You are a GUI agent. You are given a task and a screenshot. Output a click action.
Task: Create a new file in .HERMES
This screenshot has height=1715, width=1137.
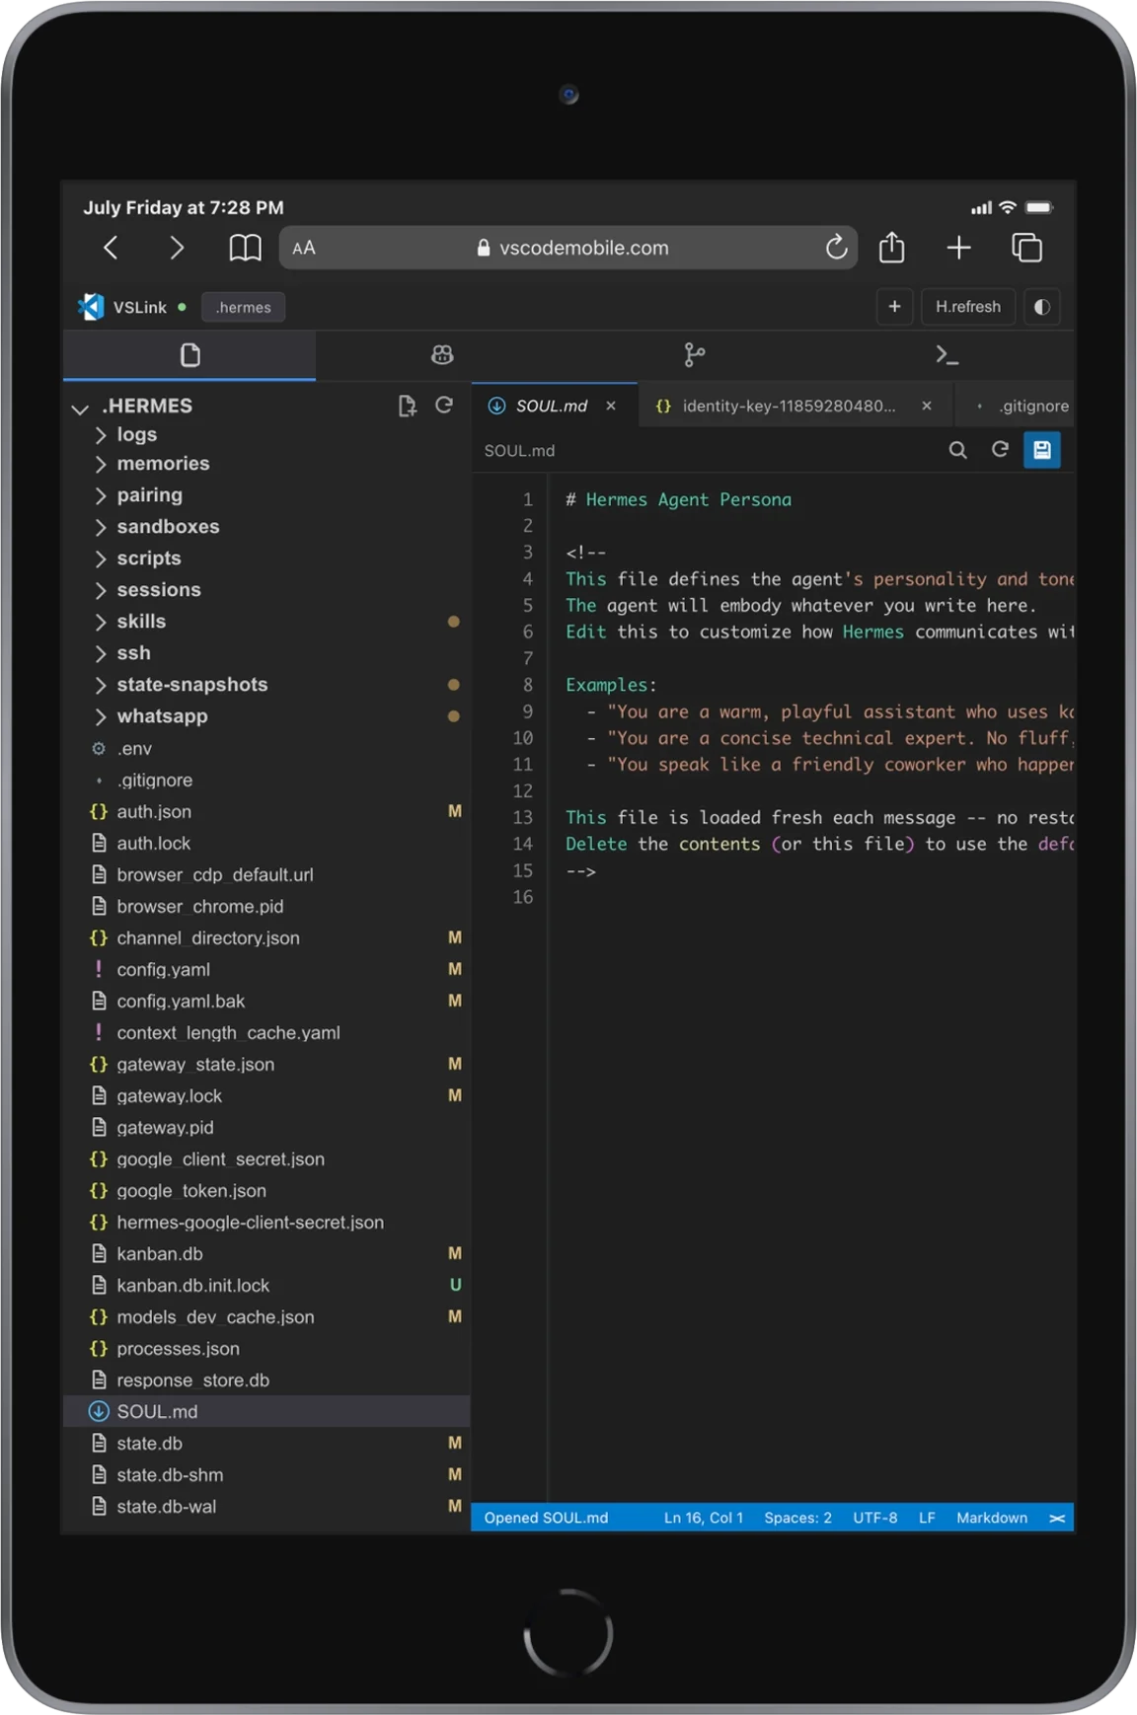(407, 406)
